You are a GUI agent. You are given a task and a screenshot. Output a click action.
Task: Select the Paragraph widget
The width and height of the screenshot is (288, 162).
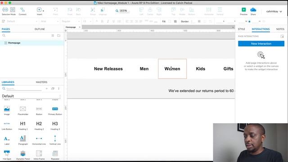click(x=23, y=140)
